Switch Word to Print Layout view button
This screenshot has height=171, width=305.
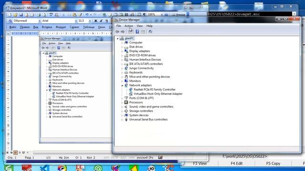coord(16,152)
